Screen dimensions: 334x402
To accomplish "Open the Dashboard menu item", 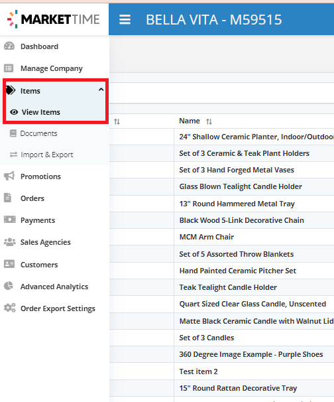I will [40, 46].
